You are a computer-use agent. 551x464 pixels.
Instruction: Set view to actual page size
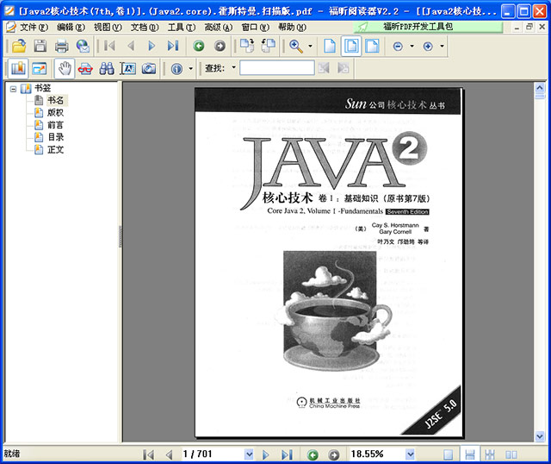click(x=330, y=46)
